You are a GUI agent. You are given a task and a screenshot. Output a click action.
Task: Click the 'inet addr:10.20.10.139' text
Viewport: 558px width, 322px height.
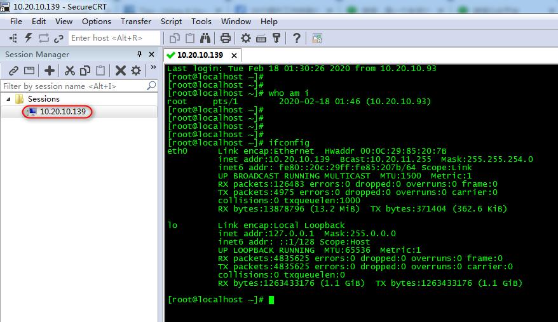tap(274, 159)
